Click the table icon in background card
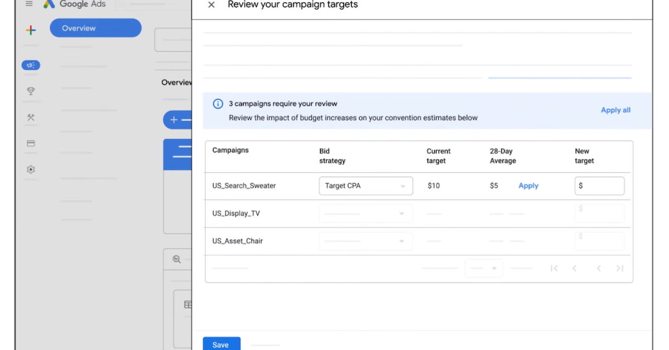Image resolution: width=669 pixels, height=350 pixels. coord(188,305)
